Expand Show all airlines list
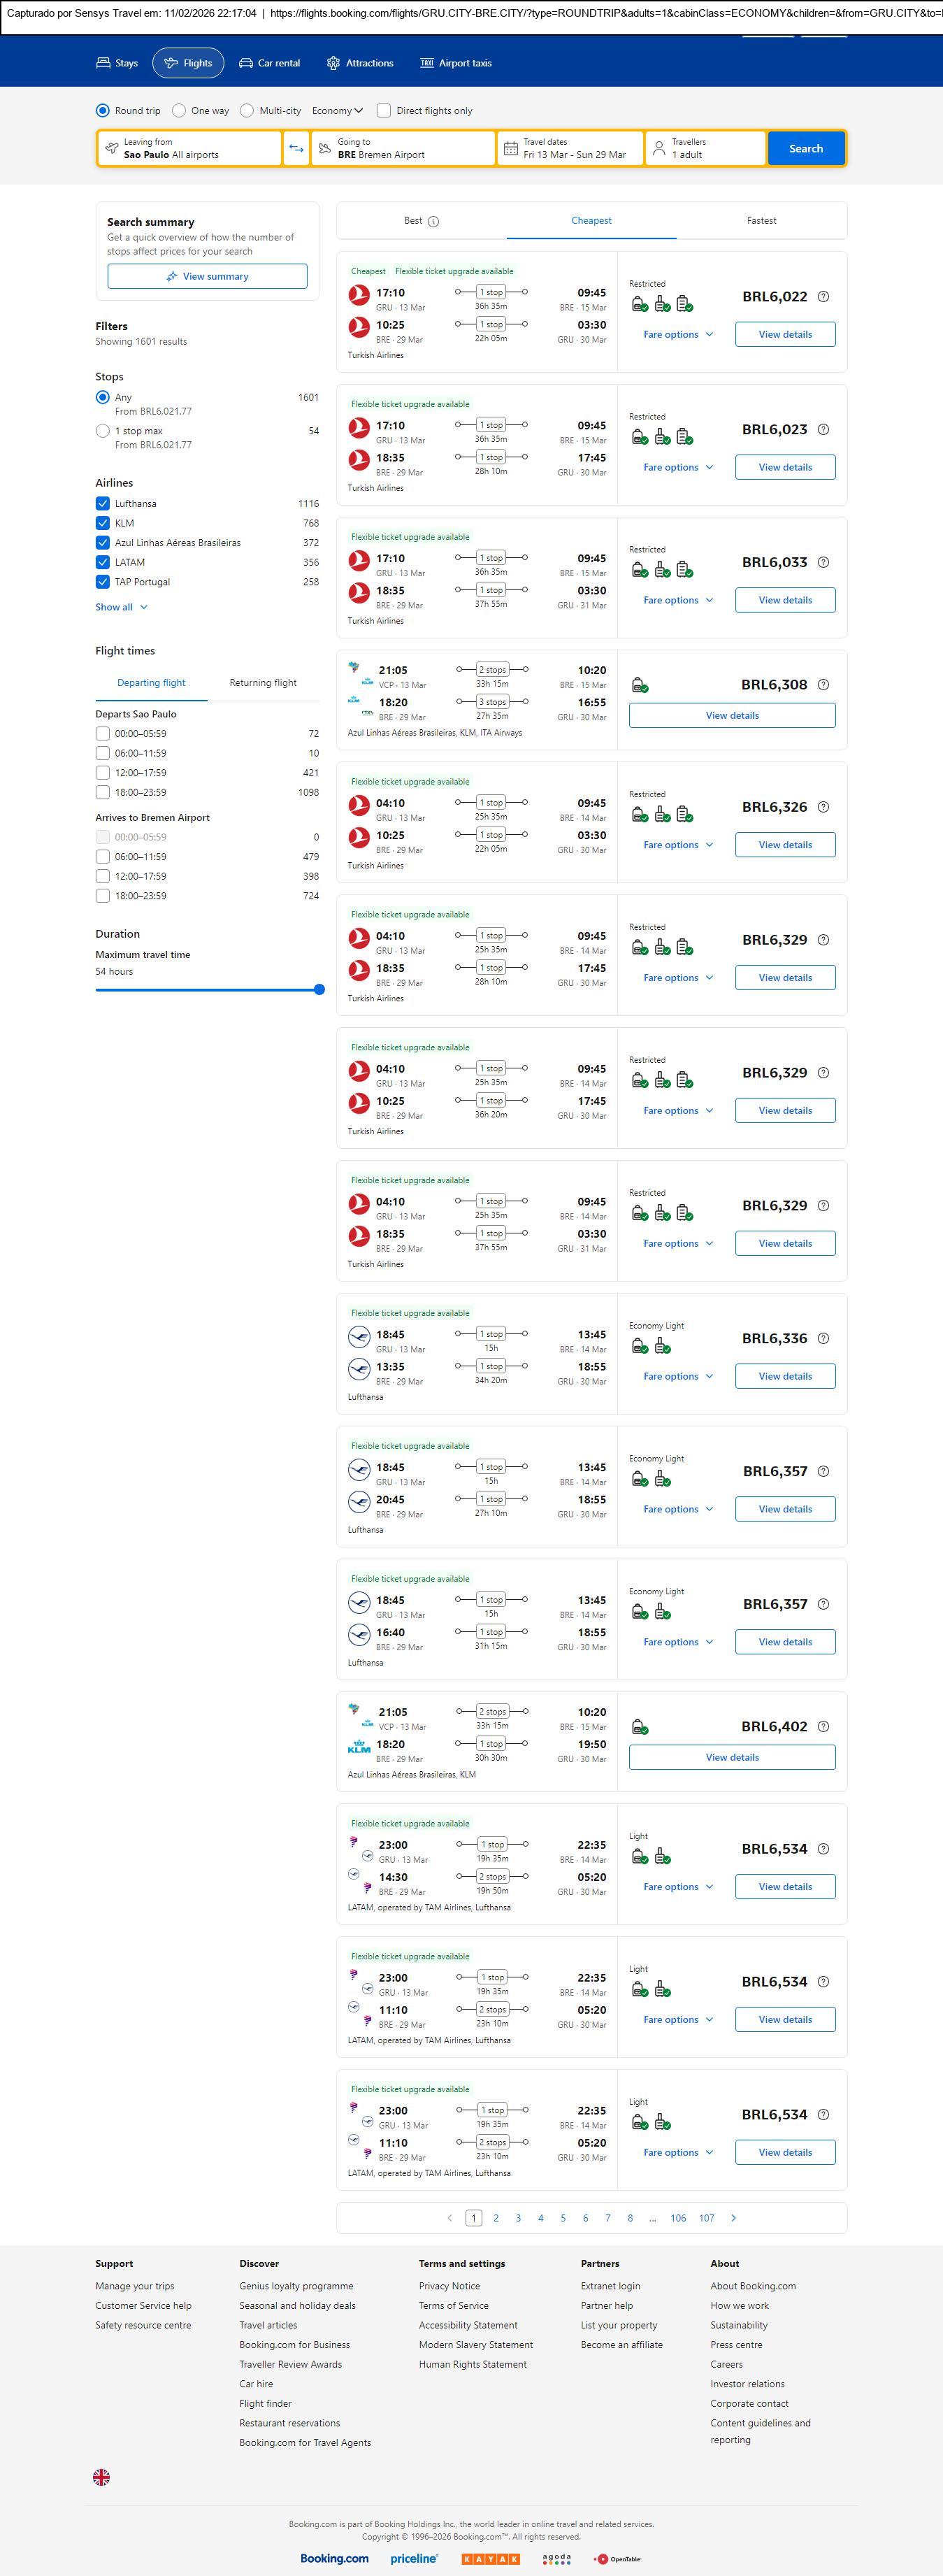943x2576 pixels. [x=121, y=607]
